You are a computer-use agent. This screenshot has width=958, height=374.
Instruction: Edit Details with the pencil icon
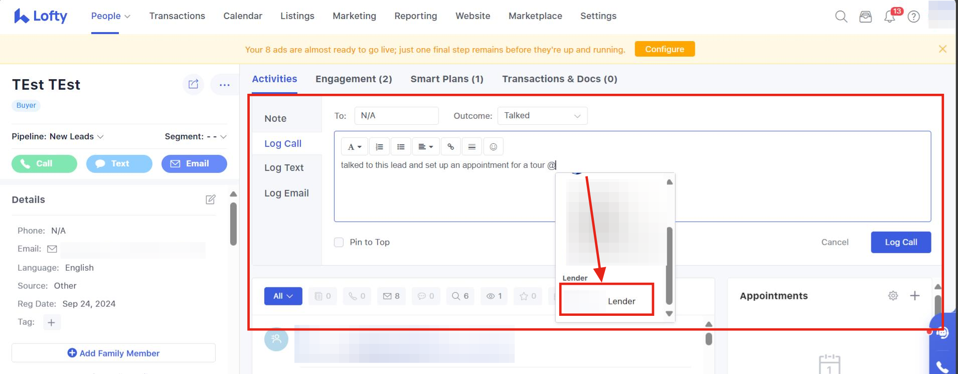point(211,200)
